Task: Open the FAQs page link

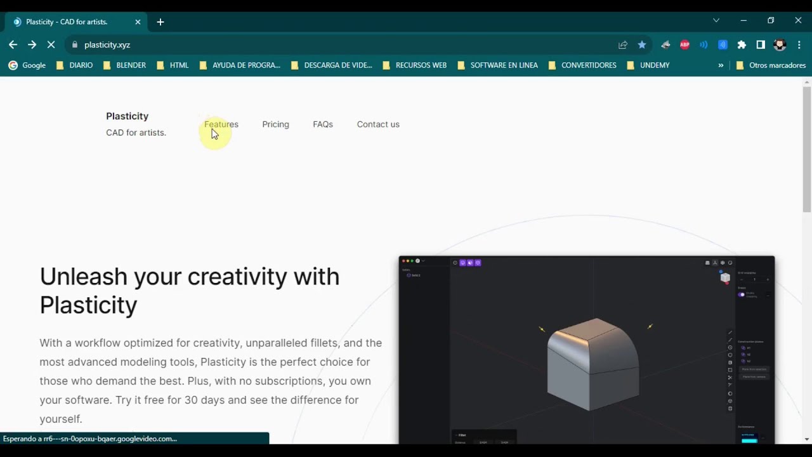Action: [x=323, y=124]
